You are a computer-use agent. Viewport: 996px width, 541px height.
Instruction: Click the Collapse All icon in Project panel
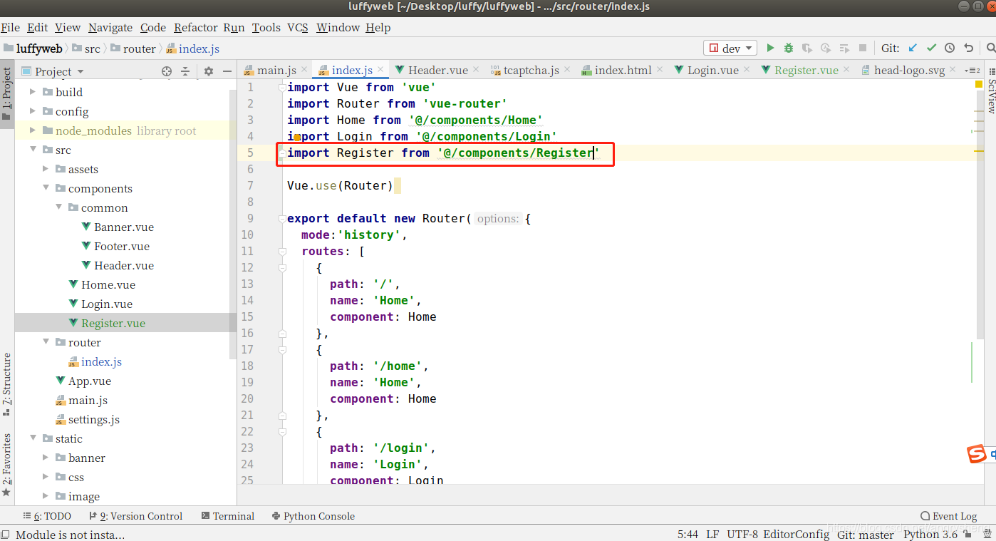coord(185,71)
